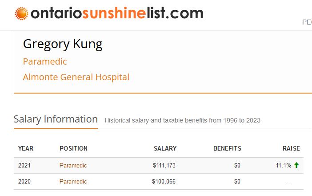
Task: Sort by the YEAR column header
Action: 26,148
